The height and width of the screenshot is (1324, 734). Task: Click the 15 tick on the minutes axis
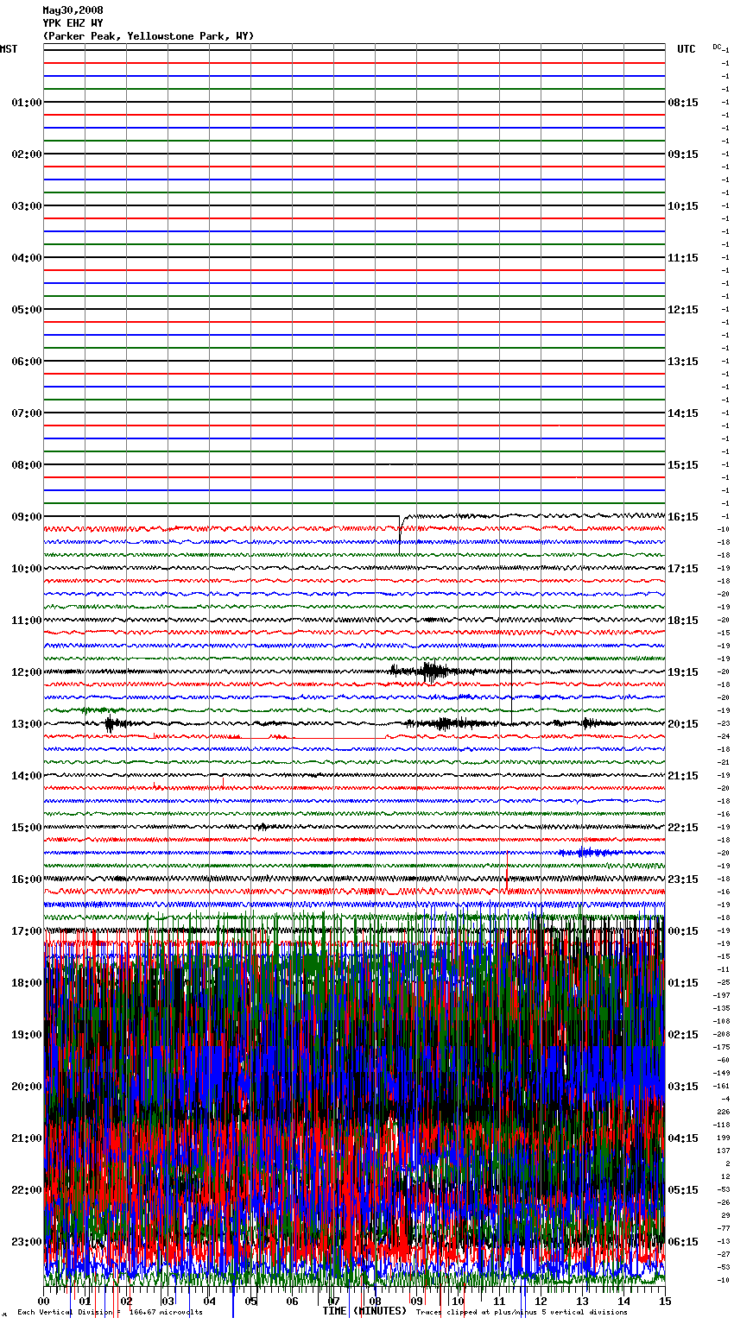click(664, 1301)
